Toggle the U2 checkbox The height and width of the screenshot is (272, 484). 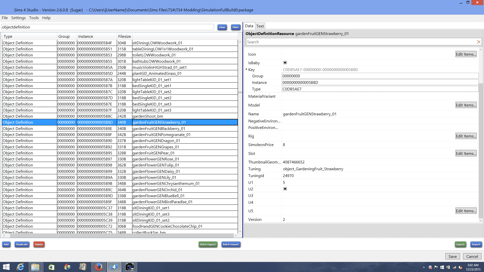pyautogui.click(x=286, y=189)
